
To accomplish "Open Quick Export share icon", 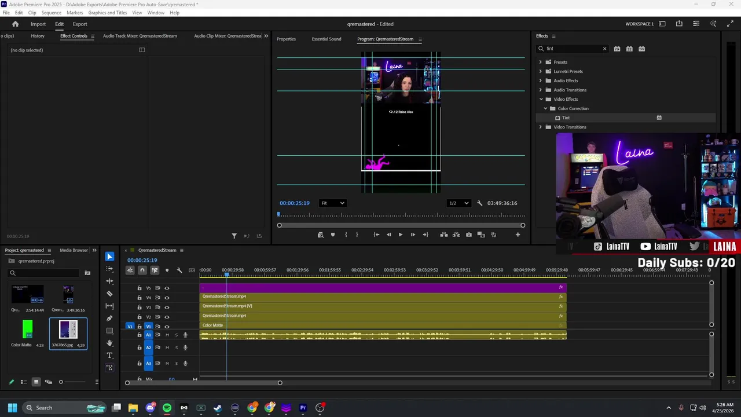I will 679,24.
